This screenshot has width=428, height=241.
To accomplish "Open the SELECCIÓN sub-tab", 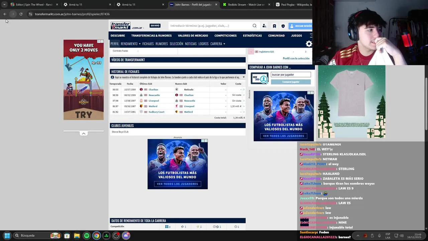I will pyautogui.click(x=176, y=44).
